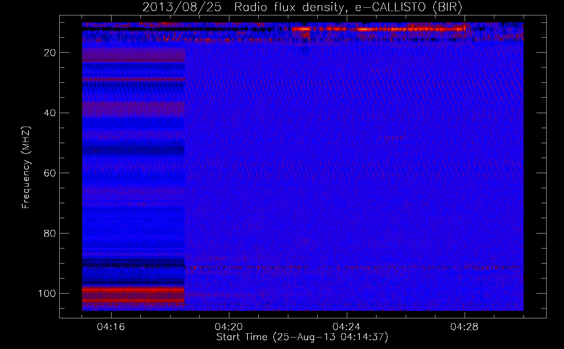
Task: Click the 04:20 time tick label
Action: tap(229, 327)
